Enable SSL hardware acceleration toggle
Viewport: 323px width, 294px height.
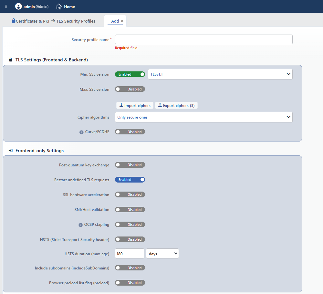(130, 194)
